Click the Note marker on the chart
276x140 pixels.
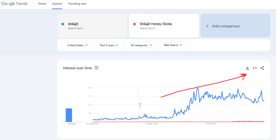pos(140,105)
